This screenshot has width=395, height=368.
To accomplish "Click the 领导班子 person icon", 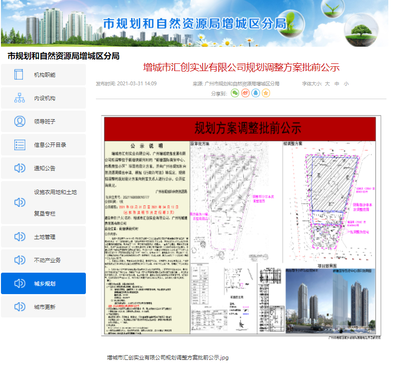I will [19, 122].
